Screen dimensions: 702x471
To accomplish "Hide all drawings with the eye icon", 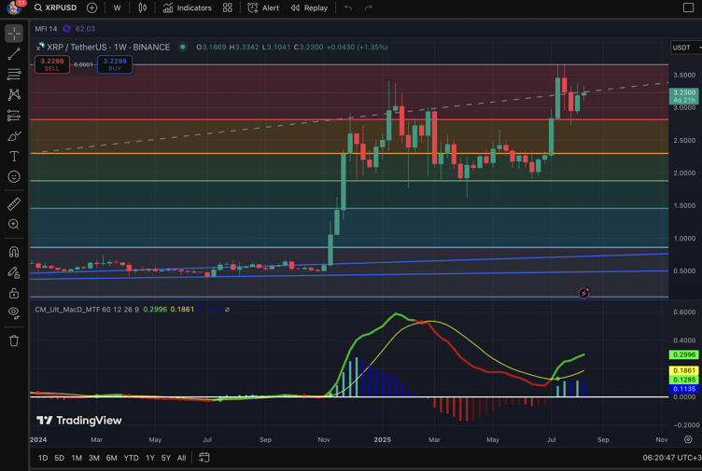I will click(x=14, y=313).
